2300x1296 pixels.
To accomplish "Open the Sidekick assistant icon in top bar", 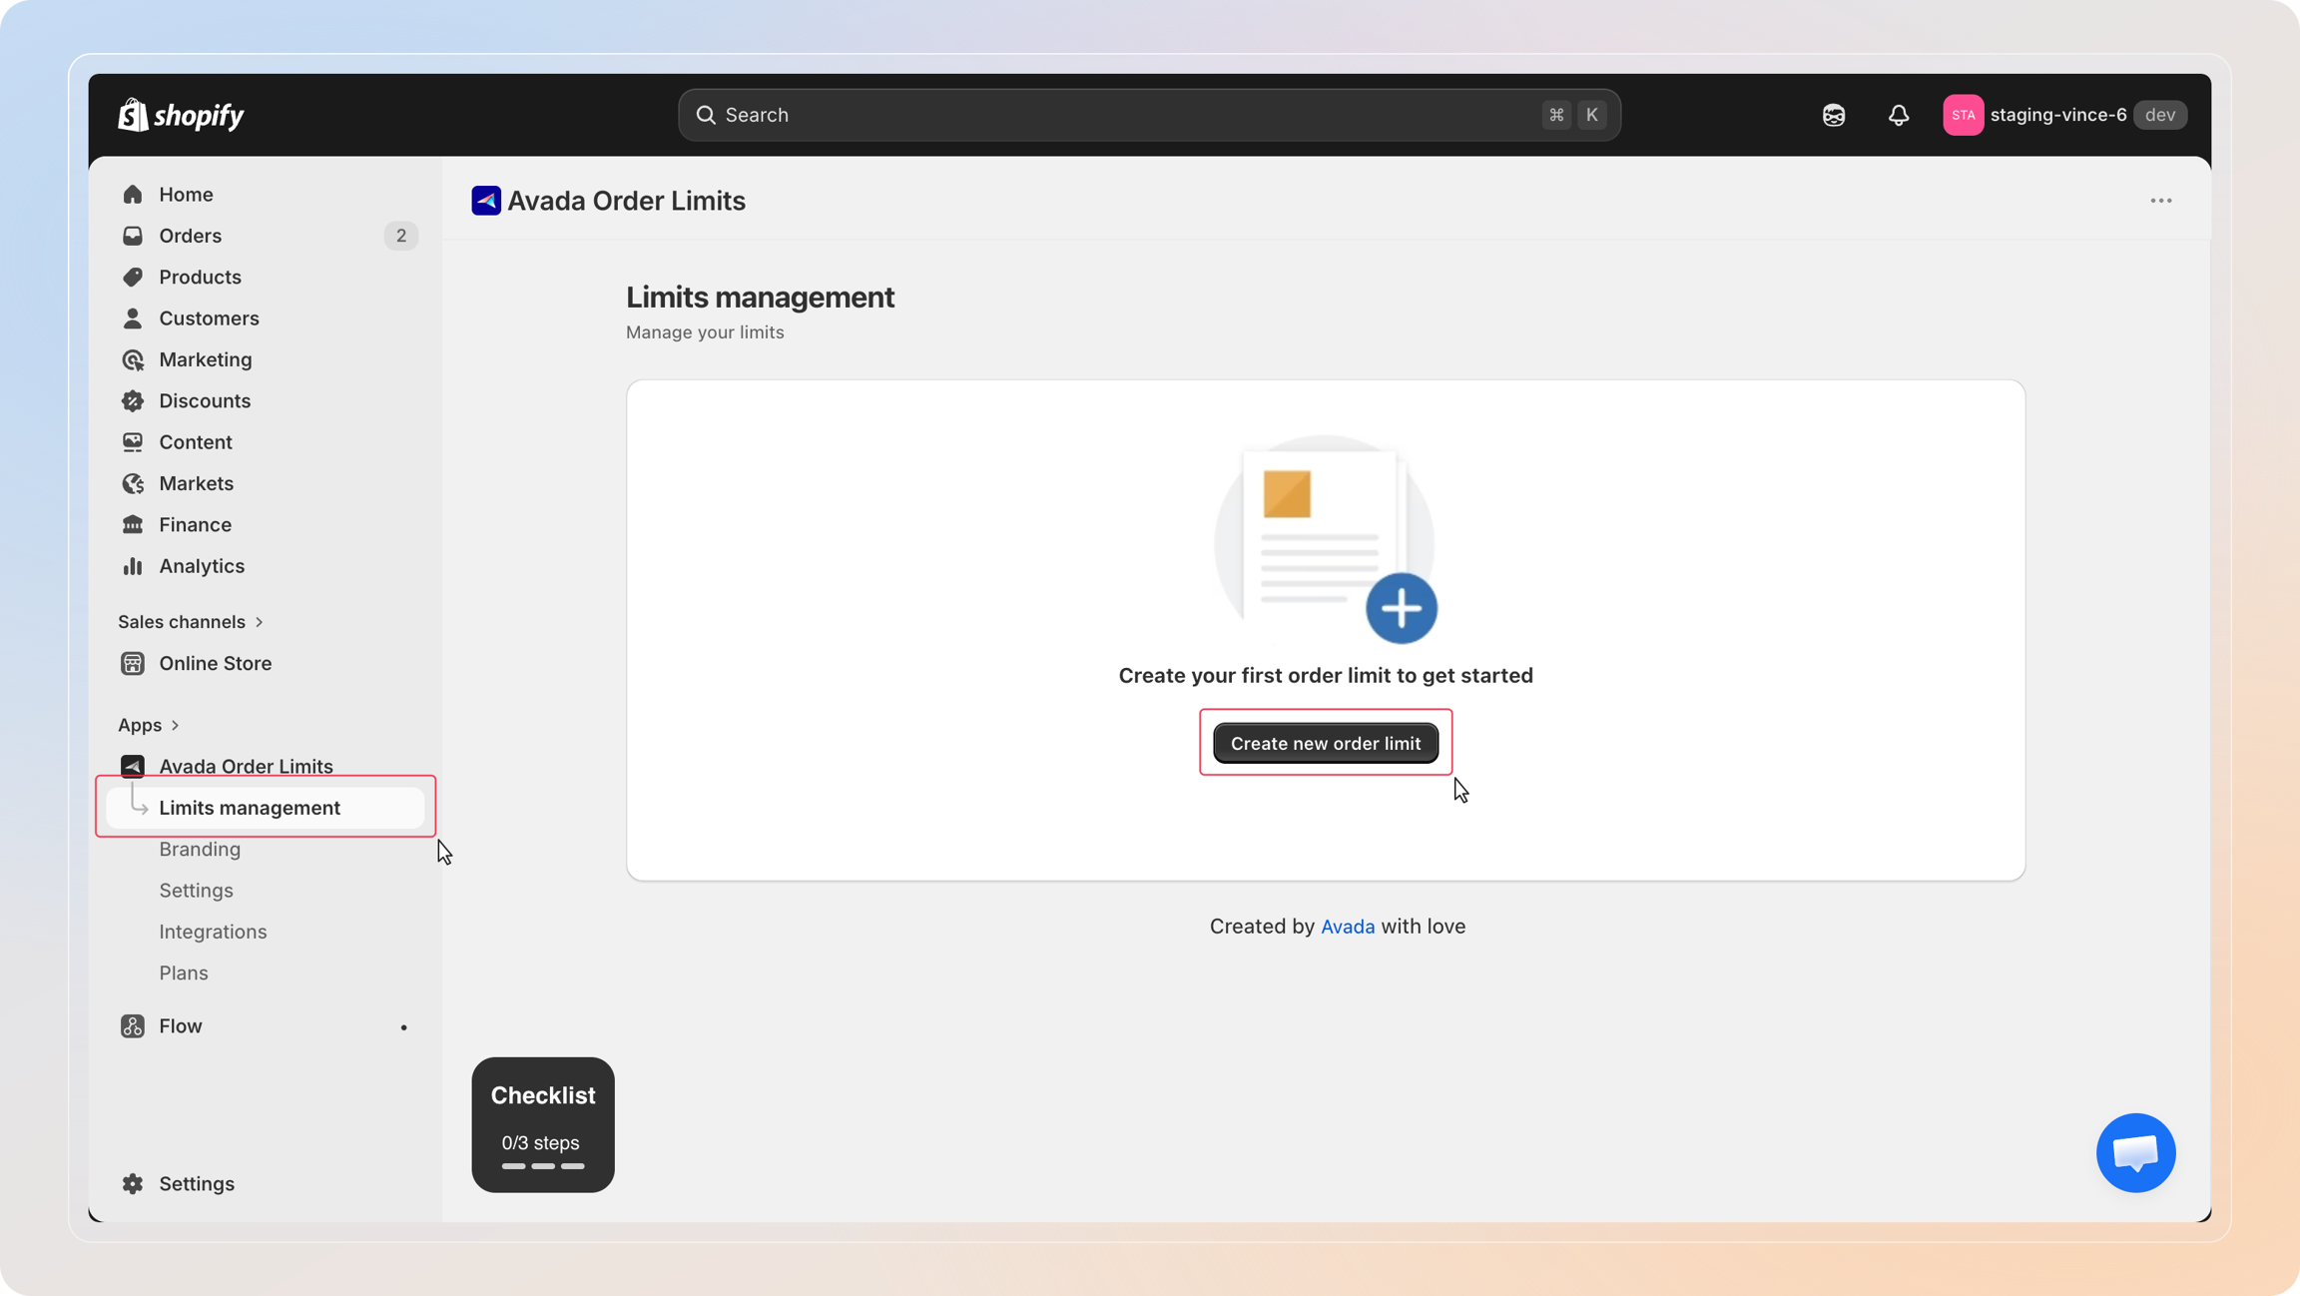I will coord(1834,115).
